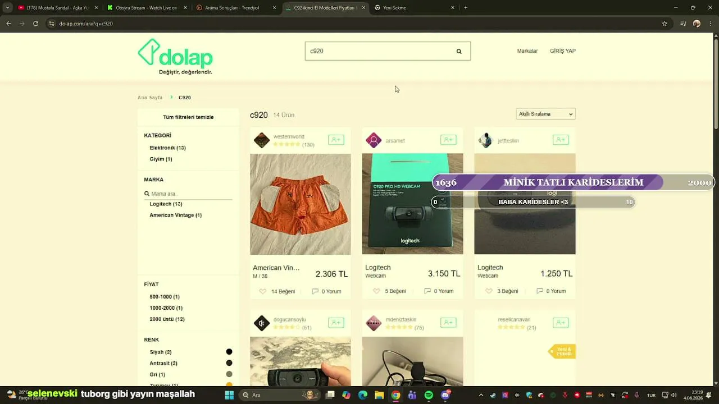Switch to the Arama Sonuçları Trendyol tab
Image resolution: width=719 pixels, height=404 pixels.
tap(236, 8)
